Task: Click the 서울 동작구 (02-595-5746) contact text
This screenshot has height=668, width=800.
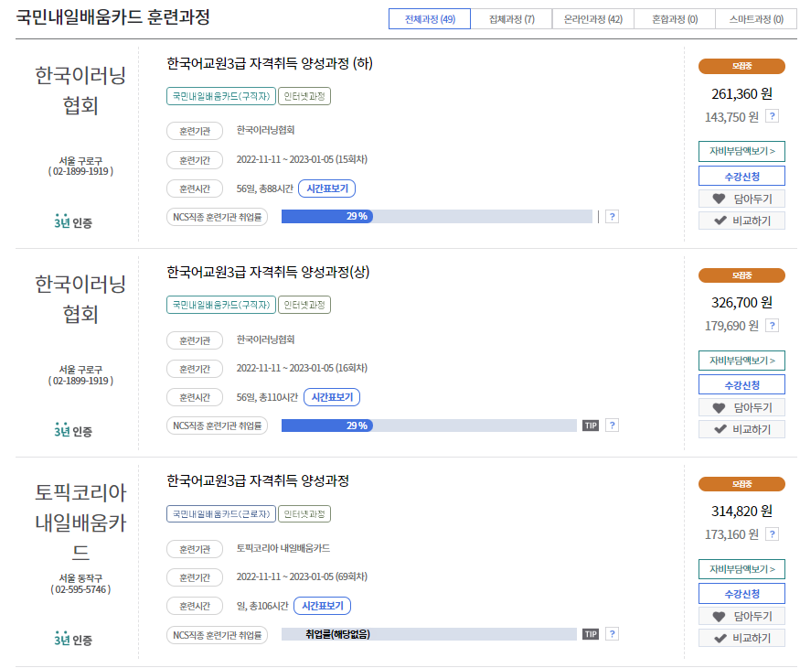Action: point(80,584)
